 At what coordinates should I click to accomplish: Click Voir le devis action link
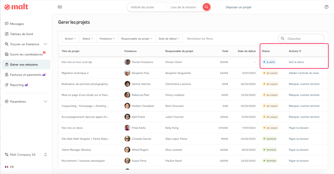296,62
